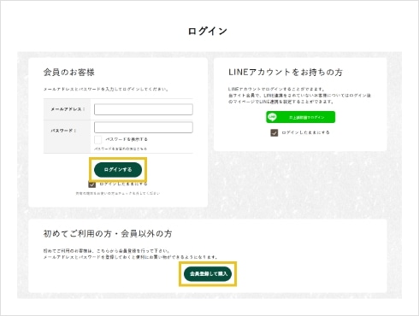Click the 会員のお客様 section heading
Image resolution: width=419 pixels, height=316 pixels.
pos(69,73)
